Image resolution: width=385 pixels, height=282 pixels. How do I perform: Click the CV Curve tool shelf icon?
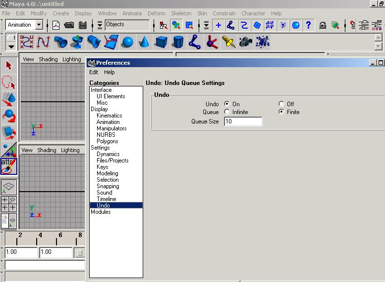[x=27, y=42]
